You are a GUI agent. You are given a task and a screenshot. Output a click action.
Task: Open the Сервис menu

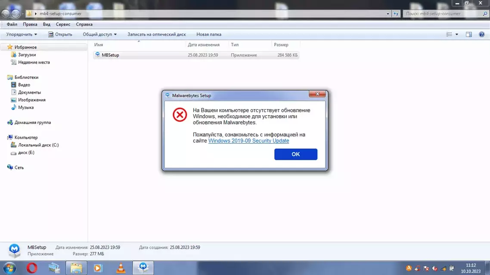click(x=63, y=24)
